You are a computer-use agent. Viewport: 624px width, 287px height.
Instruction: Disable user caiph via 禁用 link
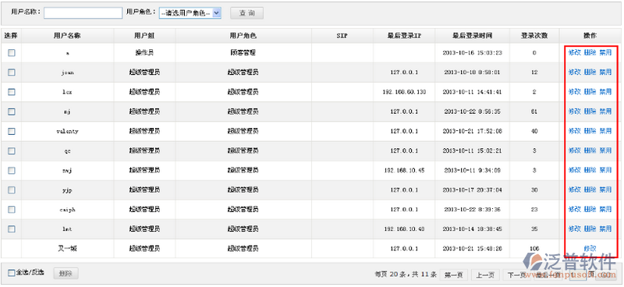[605, 209]
